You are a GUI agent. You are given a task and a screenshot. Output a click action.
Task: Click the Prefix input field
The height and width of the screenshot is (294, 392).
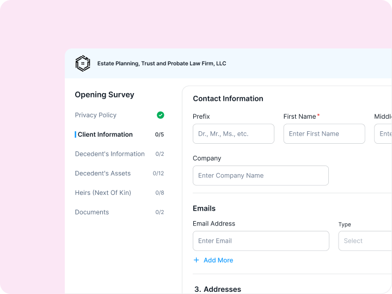pyautogui.click(x=233, y=134)
